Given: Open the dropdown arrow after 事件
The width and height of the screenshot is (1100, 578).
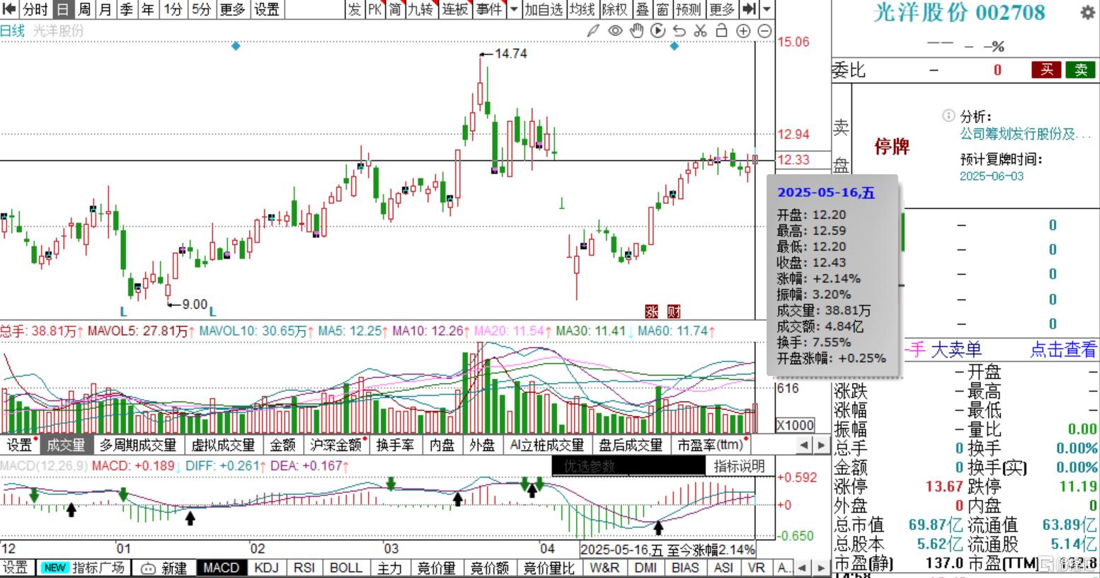Looking at the screenshot, I should (x=514, y=9).
